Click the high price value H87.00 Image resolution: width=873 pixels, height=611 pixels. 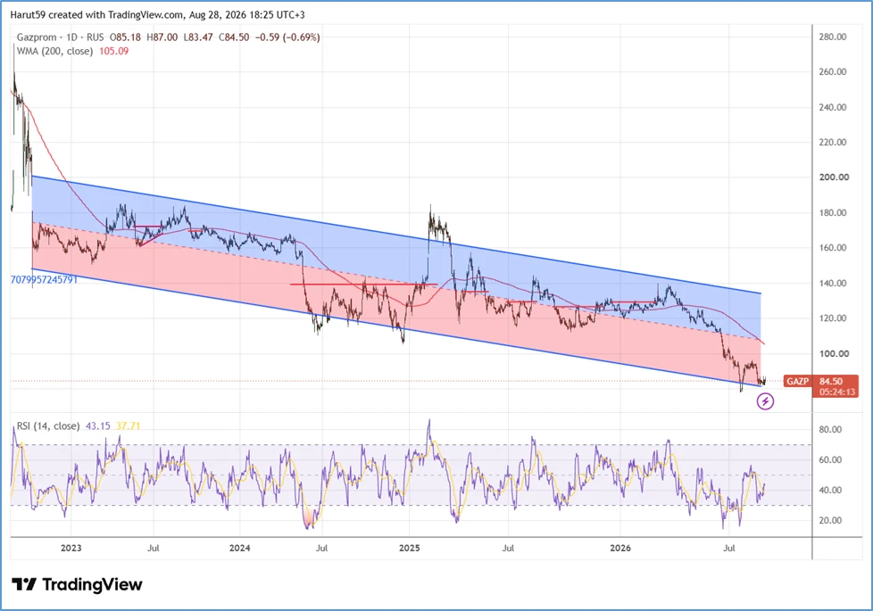click(162, 37)
